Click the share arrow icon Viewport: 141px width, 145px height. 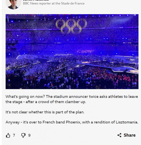point(119,135)
